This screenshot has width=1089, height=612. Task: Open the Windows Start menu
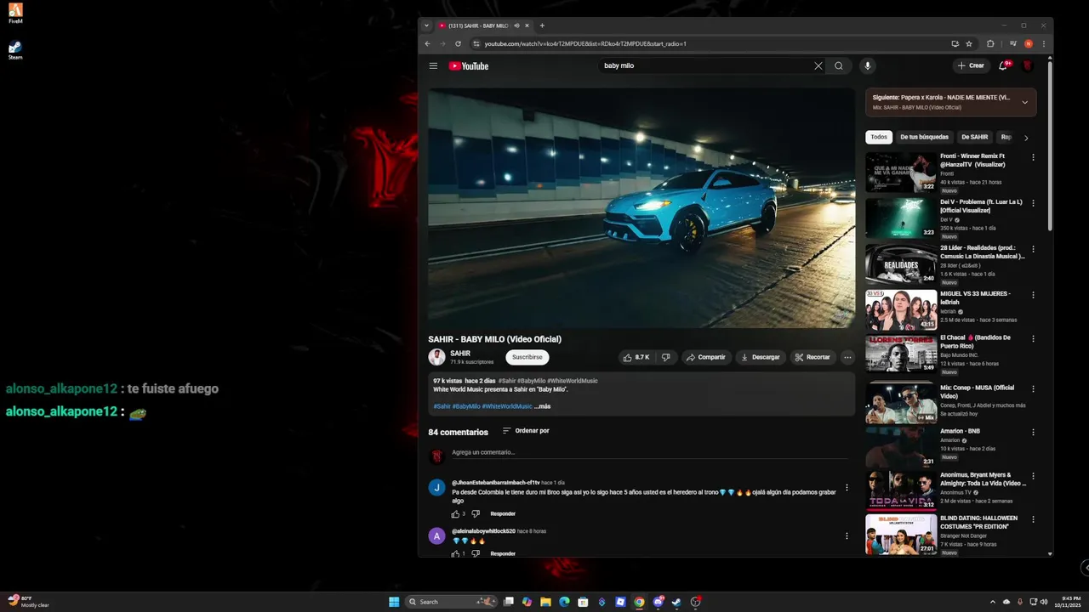pyautogui.click(x=394, y=602)
